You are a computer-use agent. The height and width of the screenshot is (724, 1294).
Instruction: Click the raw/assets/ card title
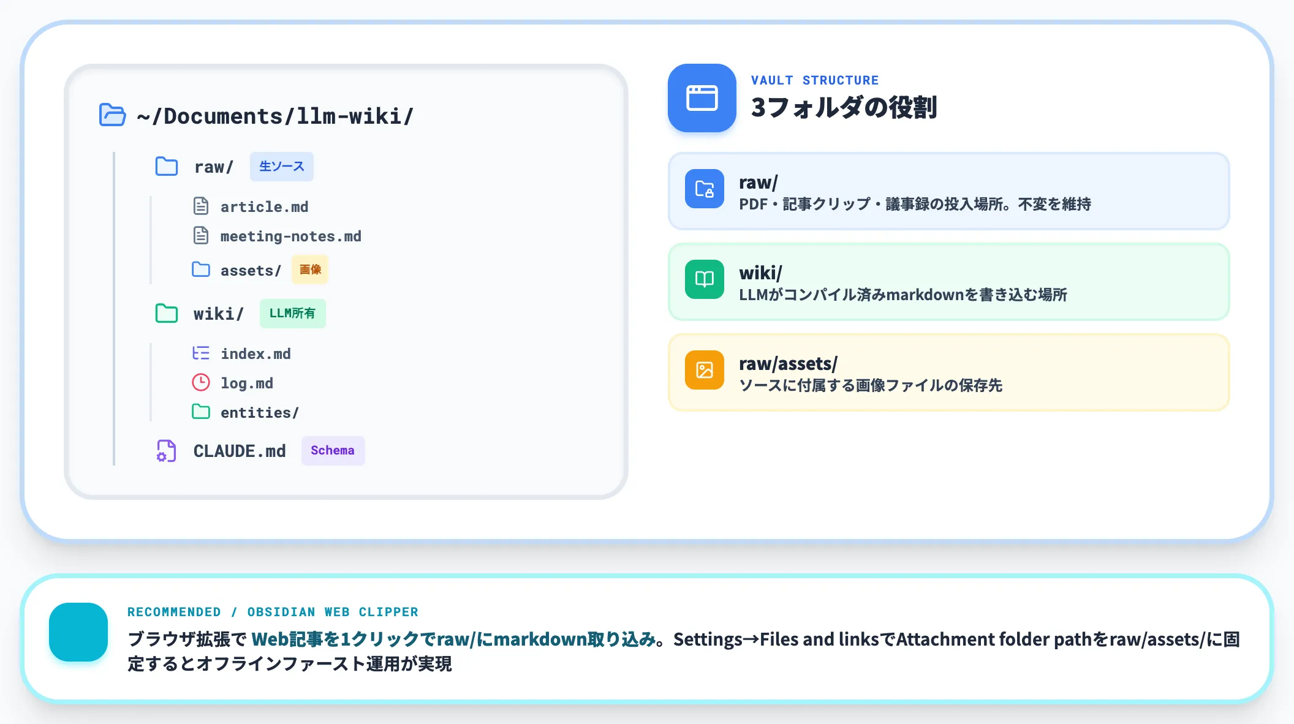coord(788,364)
